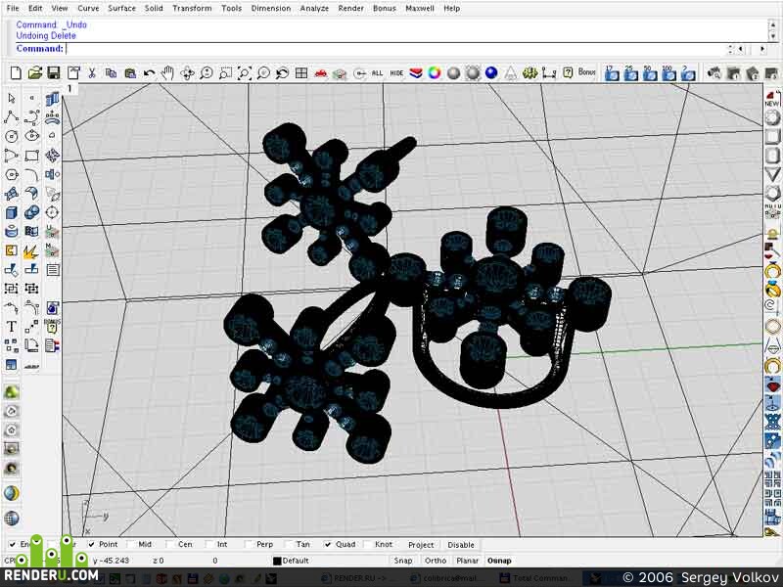This screenshot has width=783, height=587.
Task: Click in the Command input field
Action: (x=394, y=48)
